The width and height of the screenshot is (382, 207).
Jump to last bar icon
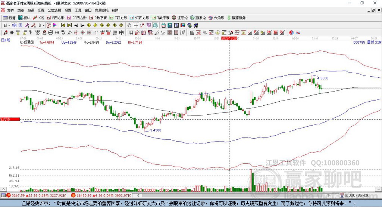click(69, 25)
